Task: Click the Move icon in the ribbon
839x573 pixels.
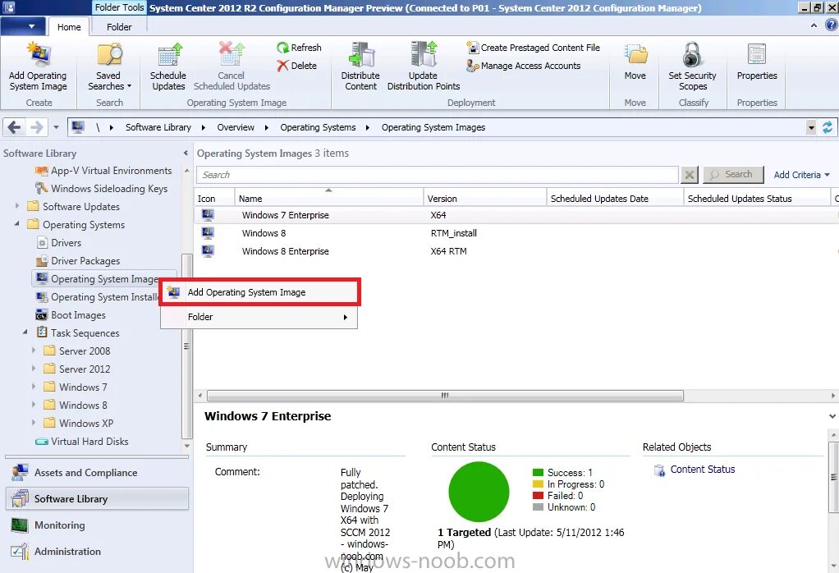Action: [635, 66]
